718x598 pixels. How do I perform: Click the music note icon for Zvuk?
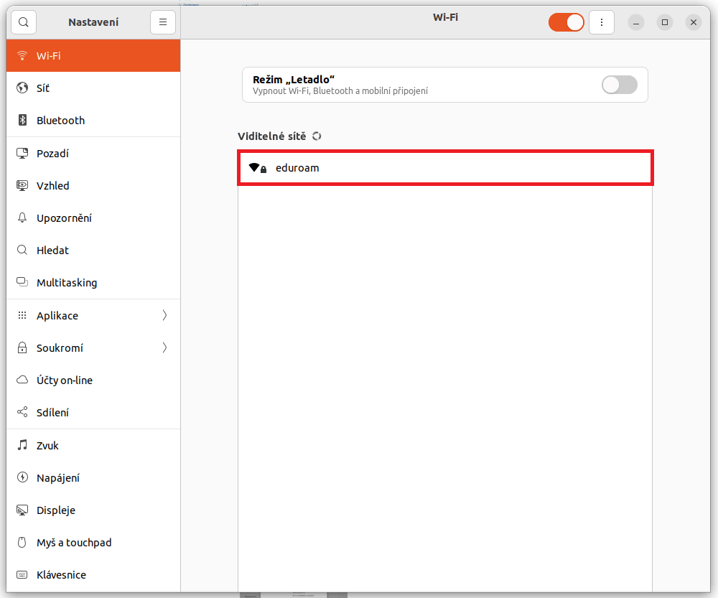[22, 445]
